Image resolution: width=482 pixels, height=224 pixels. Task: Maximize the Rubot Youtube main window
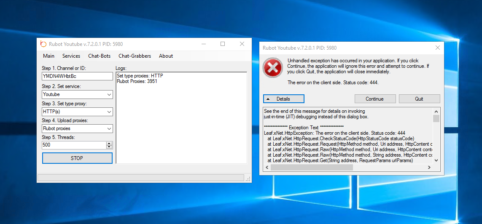coord(223,44)
